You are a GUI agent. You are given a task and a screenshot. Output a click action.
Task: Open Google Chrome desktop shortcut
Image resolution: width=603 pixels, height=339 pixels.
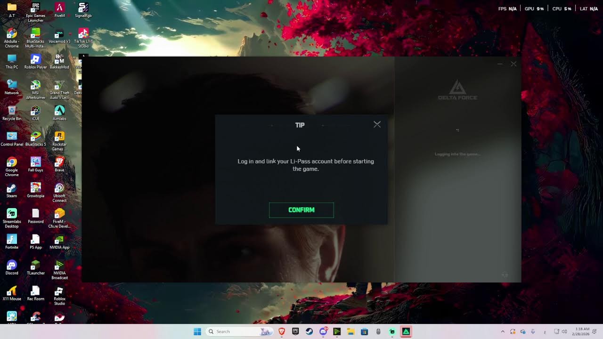(12, 167)
